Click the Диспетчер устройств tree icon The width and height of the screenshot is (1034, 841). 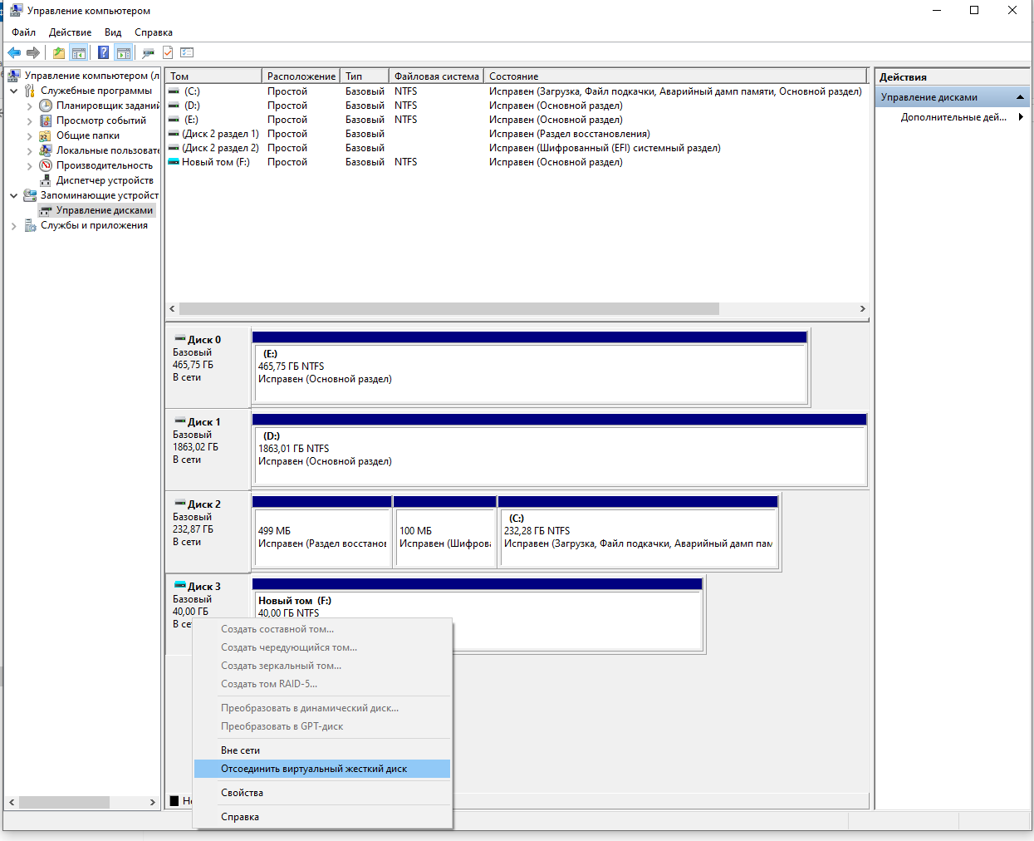[46, 180]
